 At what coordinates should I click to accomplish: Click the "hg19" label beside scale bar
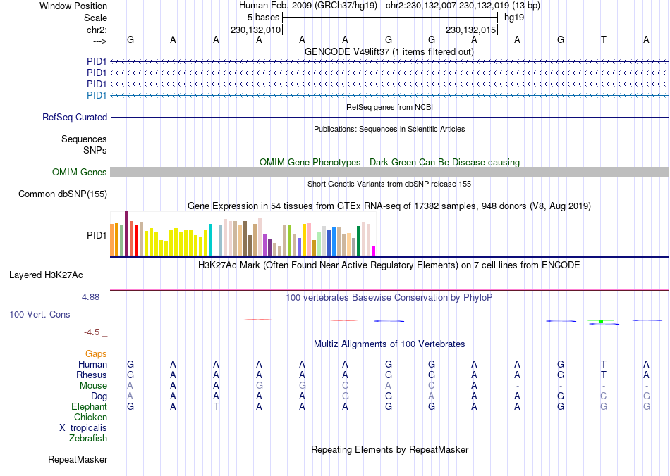(514, 18)
